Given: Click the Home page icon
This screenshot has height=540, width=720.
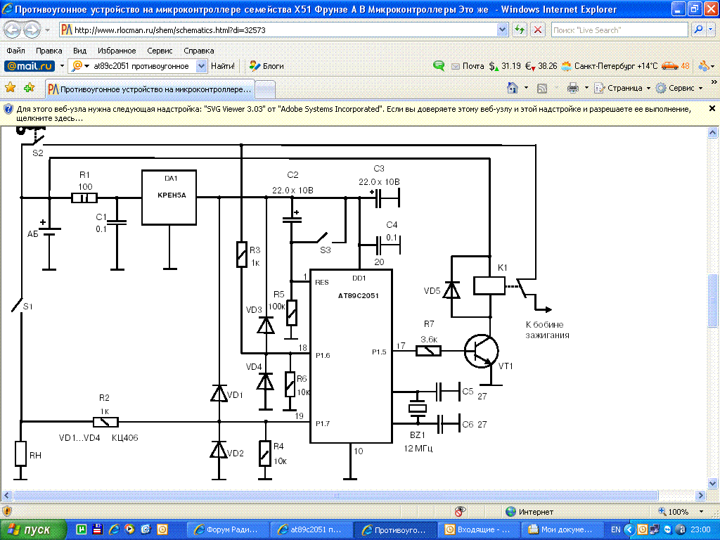Looking at the screenshot, I should coord(513,88).
